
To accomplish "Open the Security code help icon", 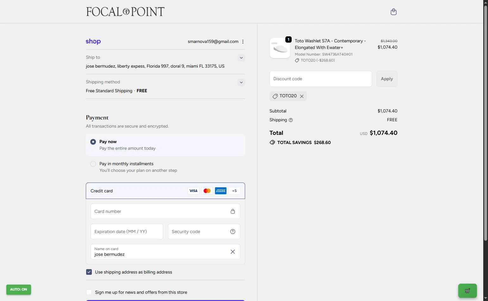I will click(x=233, y=232).
